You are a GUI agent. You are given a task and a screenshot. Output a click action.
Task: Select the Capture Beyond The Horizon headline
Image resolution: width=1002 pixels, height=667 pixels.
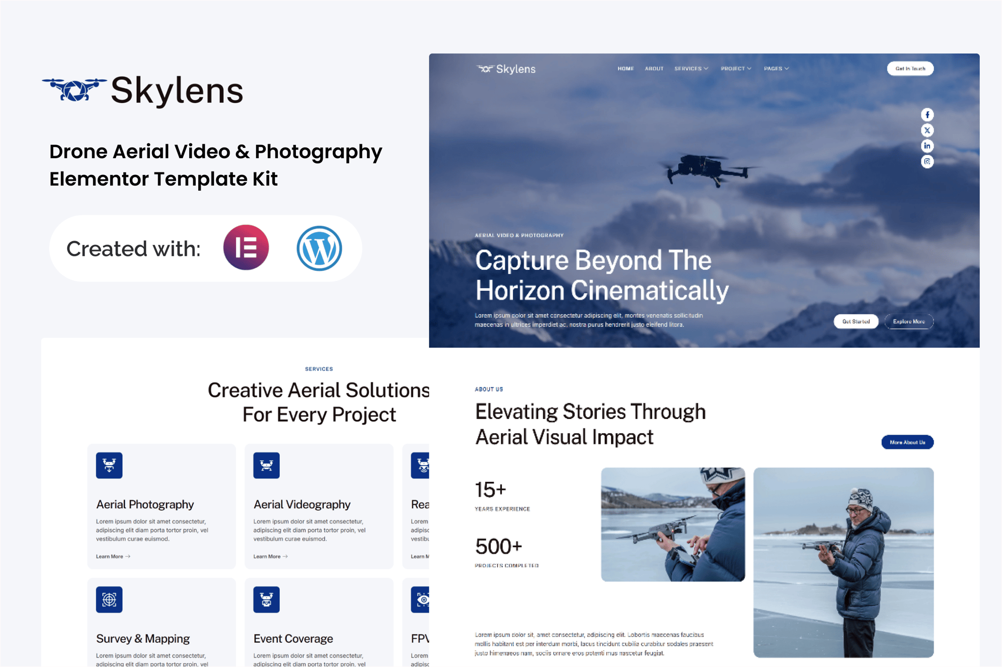(602, 275)
